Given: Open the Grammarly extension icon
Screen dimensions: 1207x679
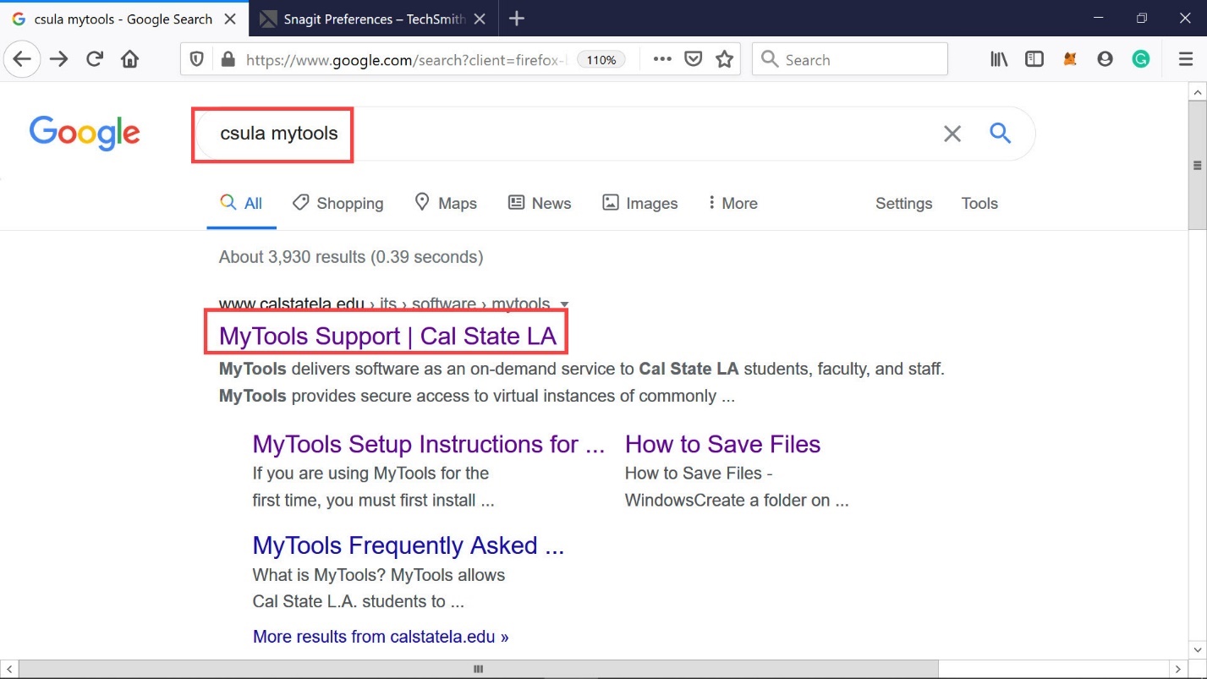Looking at the screenshot, I should click(1141, 59).
